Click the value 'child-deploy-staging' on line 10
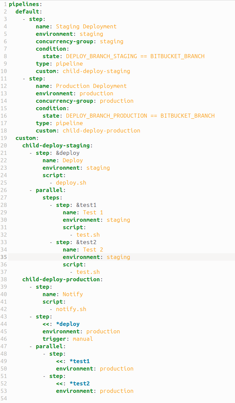The height and width of the screenshot is (403, 235). click(x=97, y=71)
